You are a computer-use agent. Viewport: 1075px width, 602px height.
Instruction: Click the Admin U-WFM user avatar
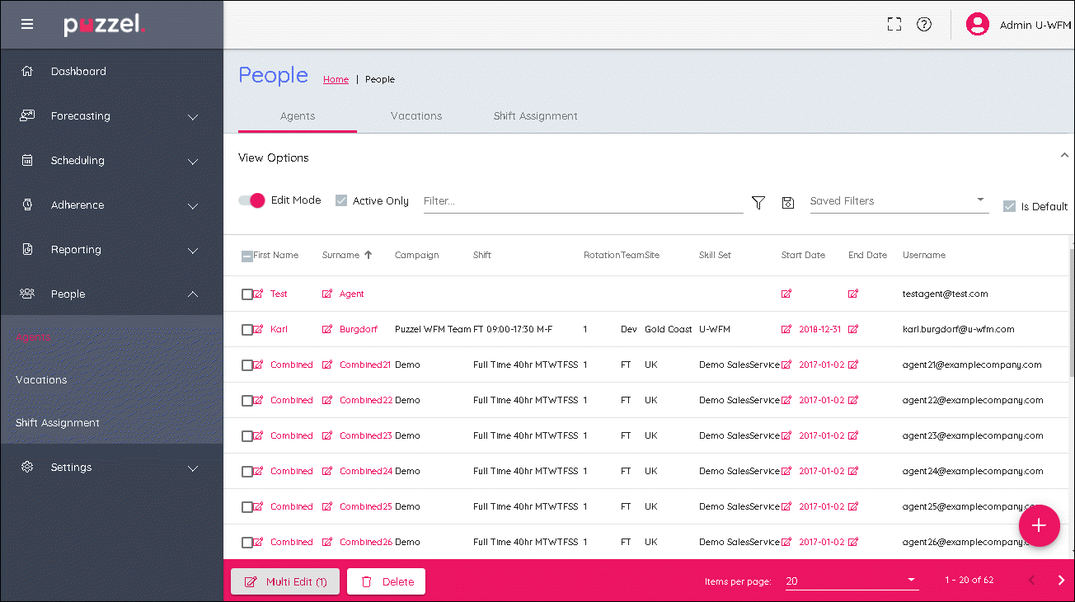pos(977,25)
